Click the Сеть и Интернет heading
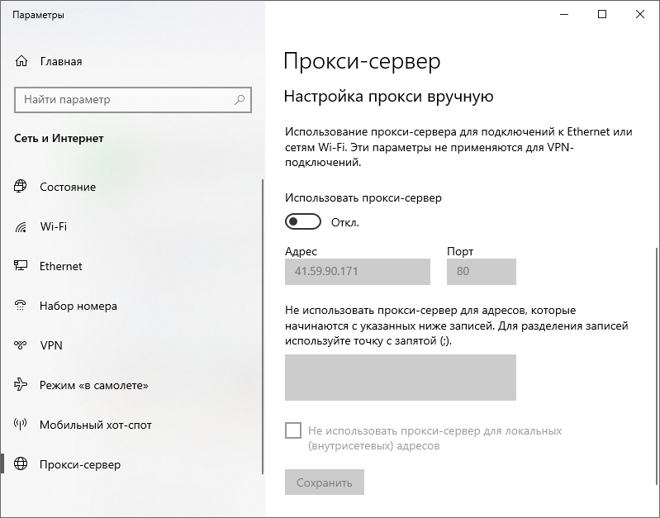Screen dimensions: 660x518 pyautogui.click(x=59, y=138)
